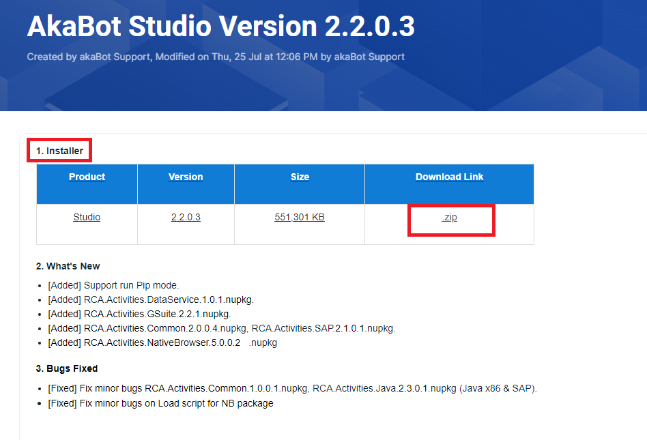The width and height of the screenshot is (647, 440).
Task: Click the GSuite.2.2.1.nupkg entry
Action: 139,314
